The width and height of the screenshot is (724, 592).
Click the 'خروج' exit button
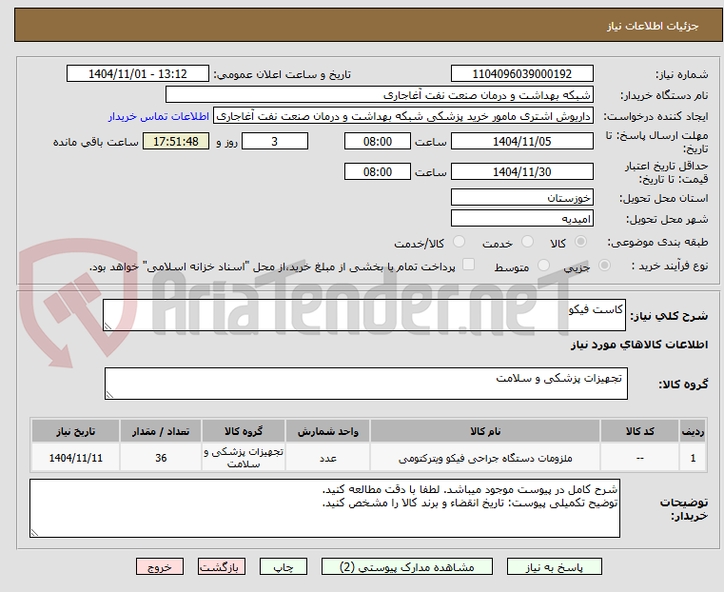(160, 566)
